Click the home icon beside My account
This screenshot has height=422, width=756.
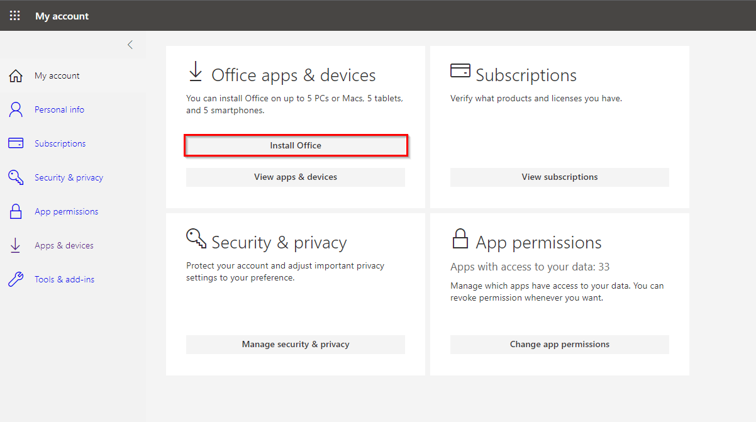[x=16, y=75]
